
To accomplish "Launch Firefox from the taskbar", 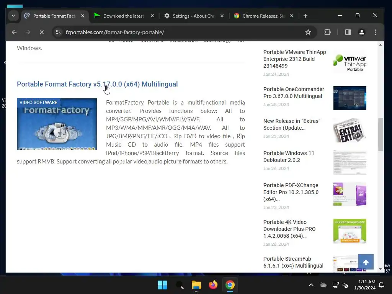I will click(x=213, y=285).
